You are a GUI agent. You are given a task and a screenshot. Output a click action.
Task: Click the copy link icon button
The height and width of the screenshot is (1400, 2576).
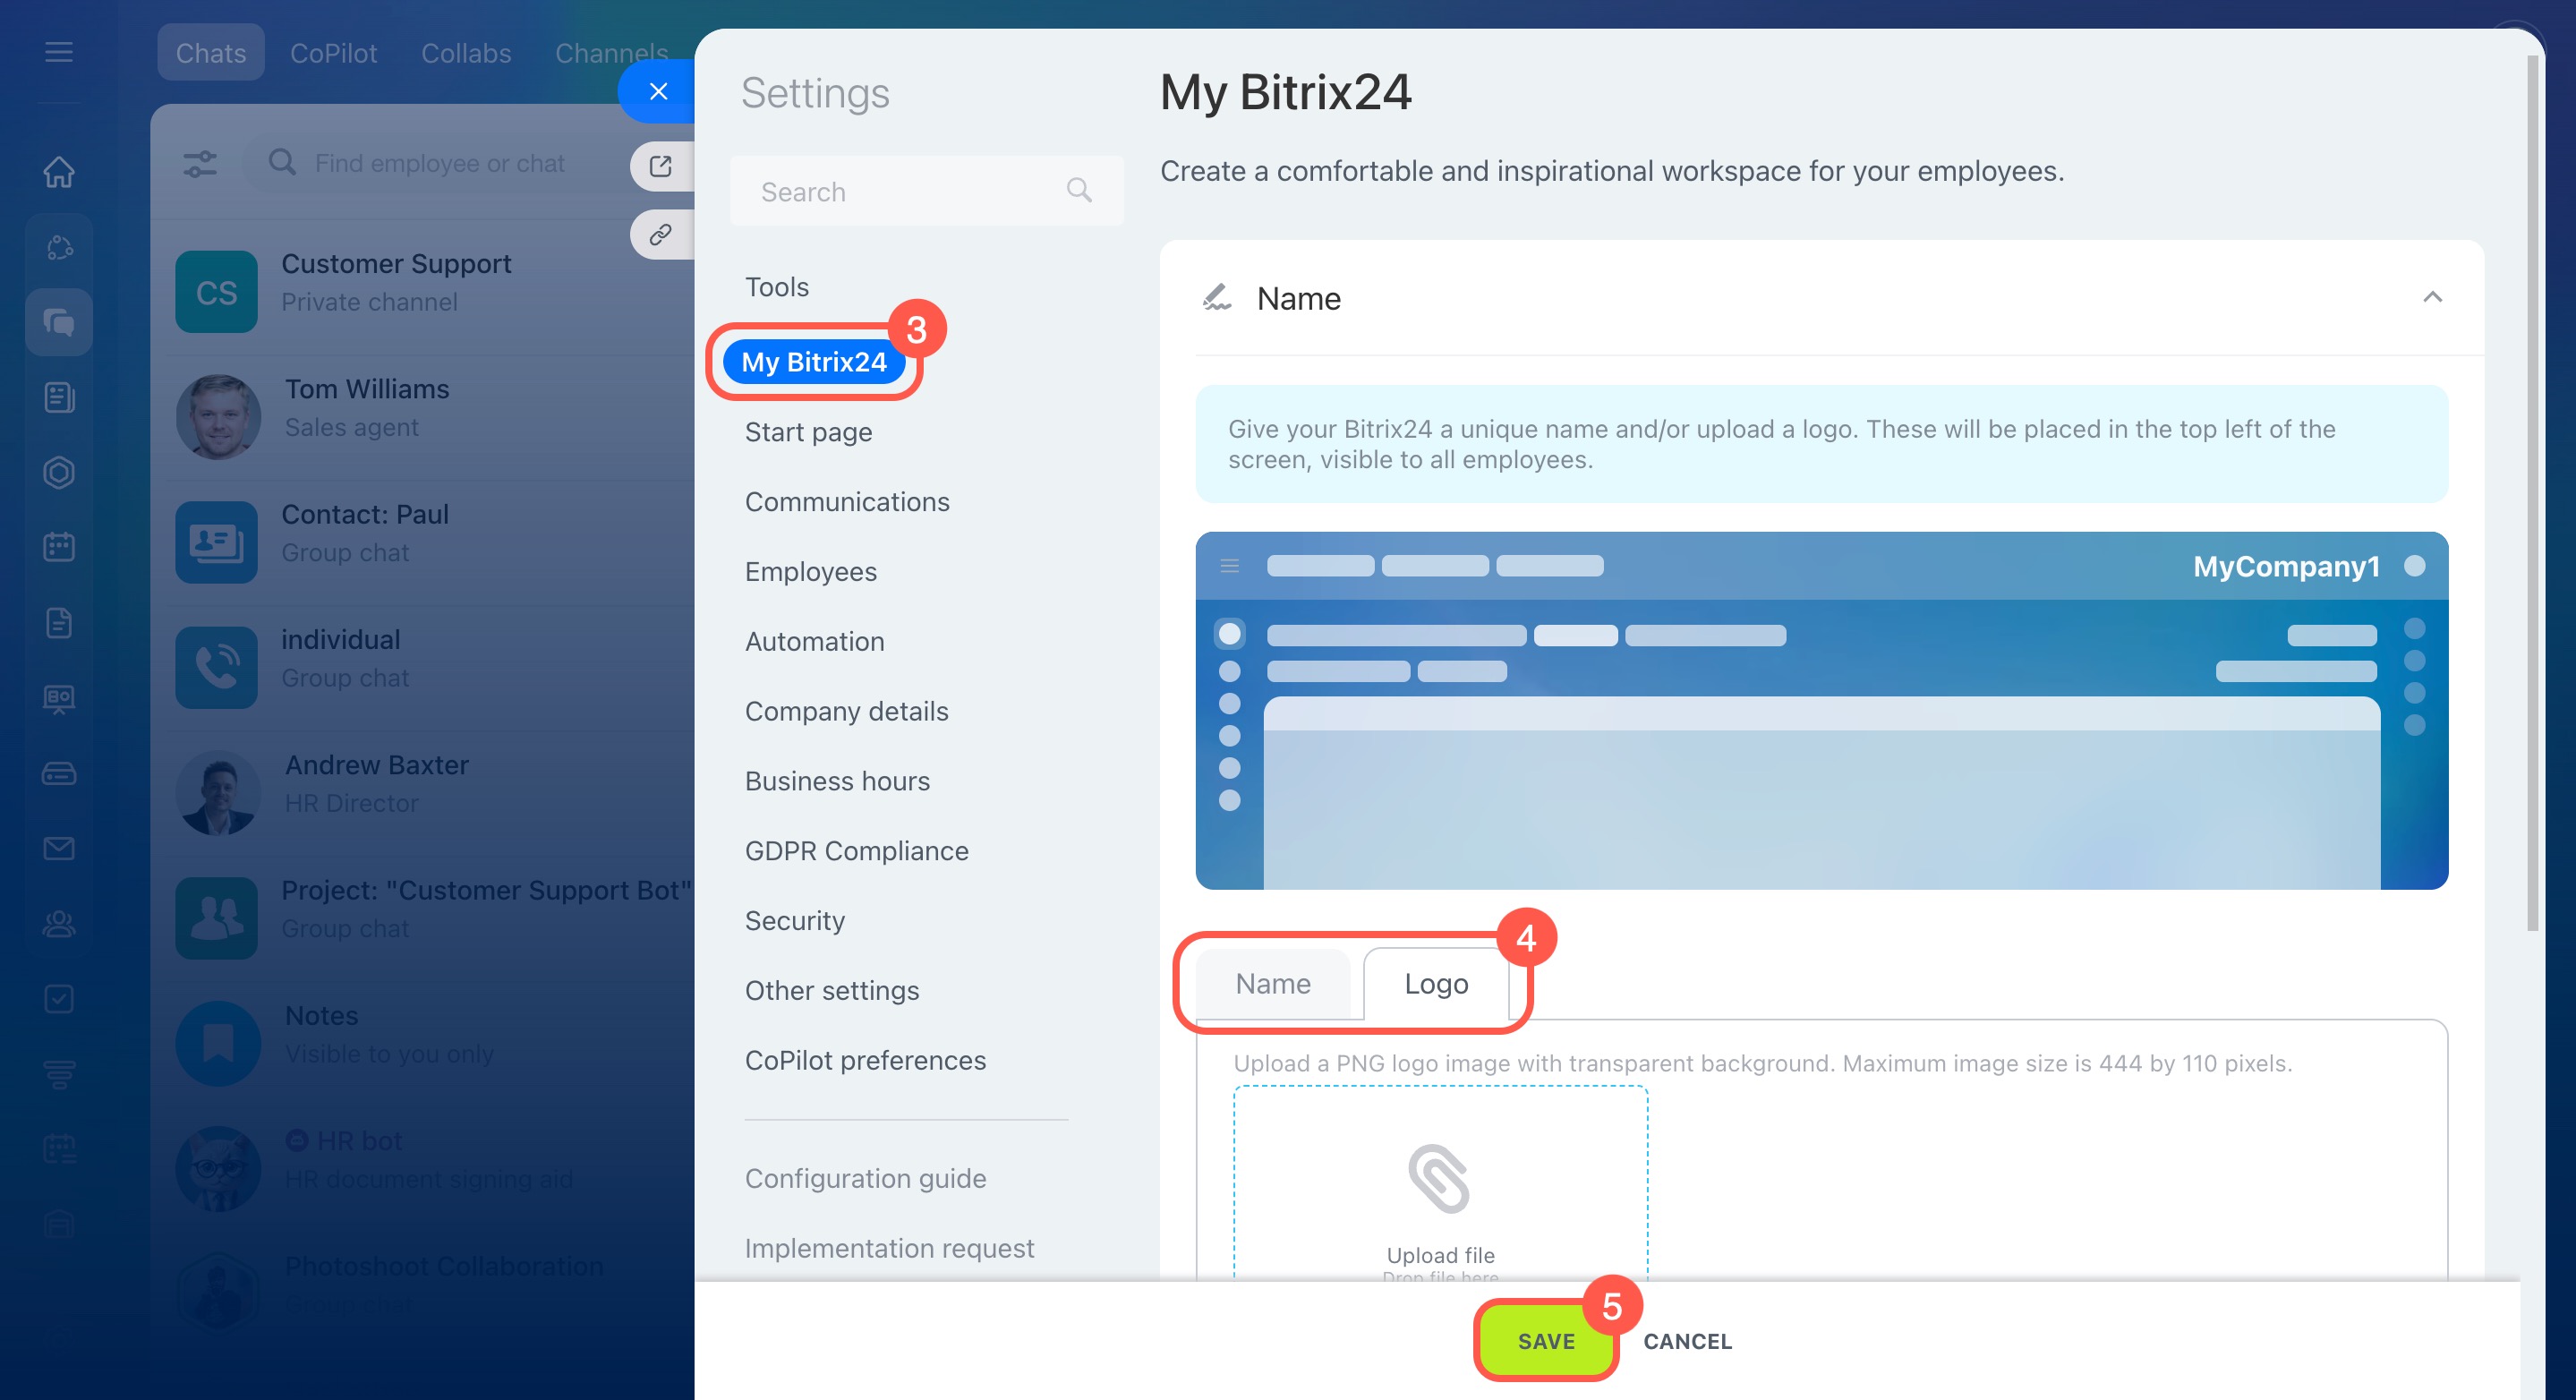tap(660, 235)
